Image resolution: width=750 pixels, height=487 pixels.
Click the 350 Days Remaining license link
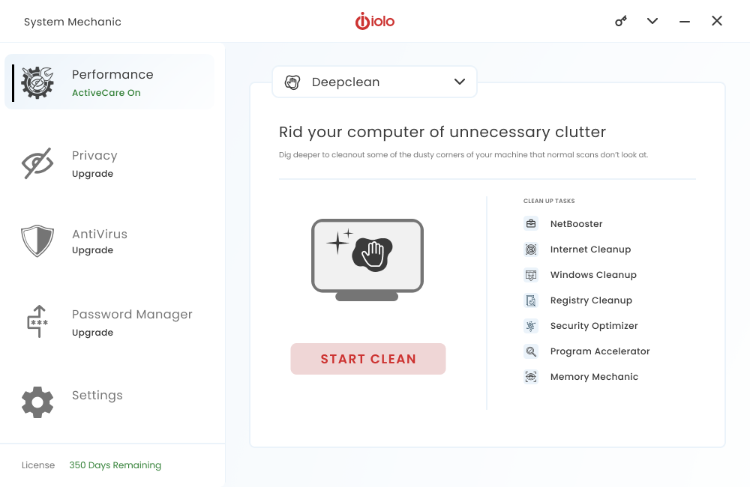(x=115, y=465)
